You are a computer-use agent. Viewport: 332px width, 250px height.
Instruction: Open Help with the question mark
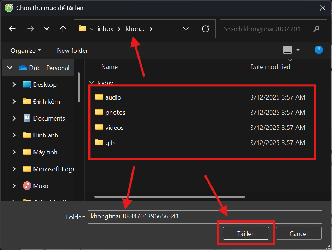(x=319, y=50)
